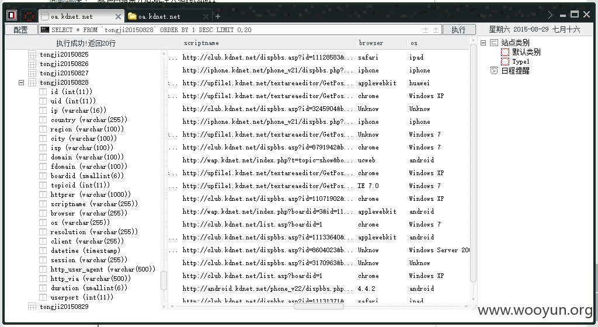Click red icon beside Type1
This screenshot has width=598, height=327.
click(x=505, y=61)
